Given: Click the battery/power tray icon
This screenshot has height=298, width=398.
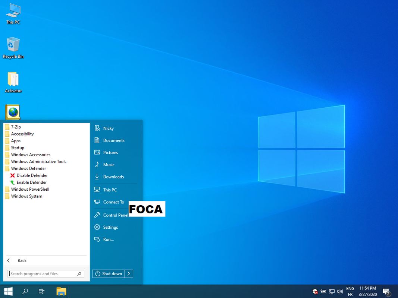Looking at the screenshot, I should pyautogui.click(x=323, y=291).
